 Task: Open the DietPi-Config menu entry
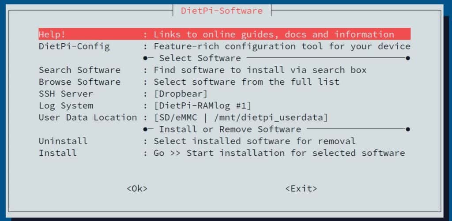pos(74,46)
